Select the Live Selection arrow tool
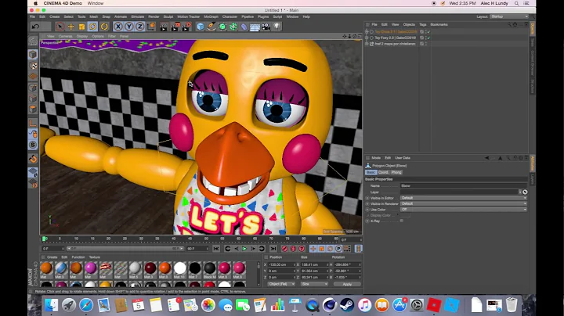The height and width of the screenshot is (316, 564). 60,27
